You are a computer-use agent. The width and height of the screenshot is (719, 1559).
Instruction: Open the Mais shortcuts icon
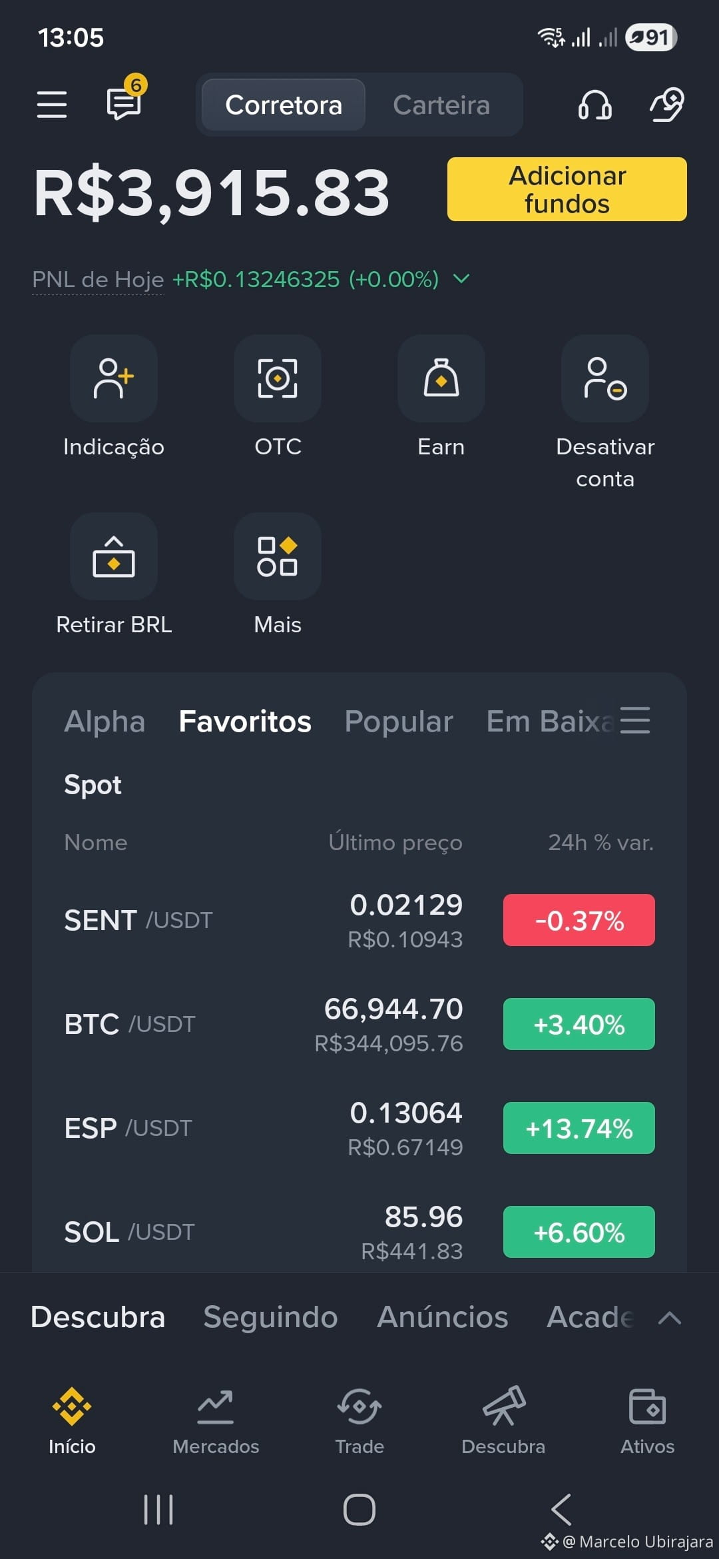coord(278,556)
